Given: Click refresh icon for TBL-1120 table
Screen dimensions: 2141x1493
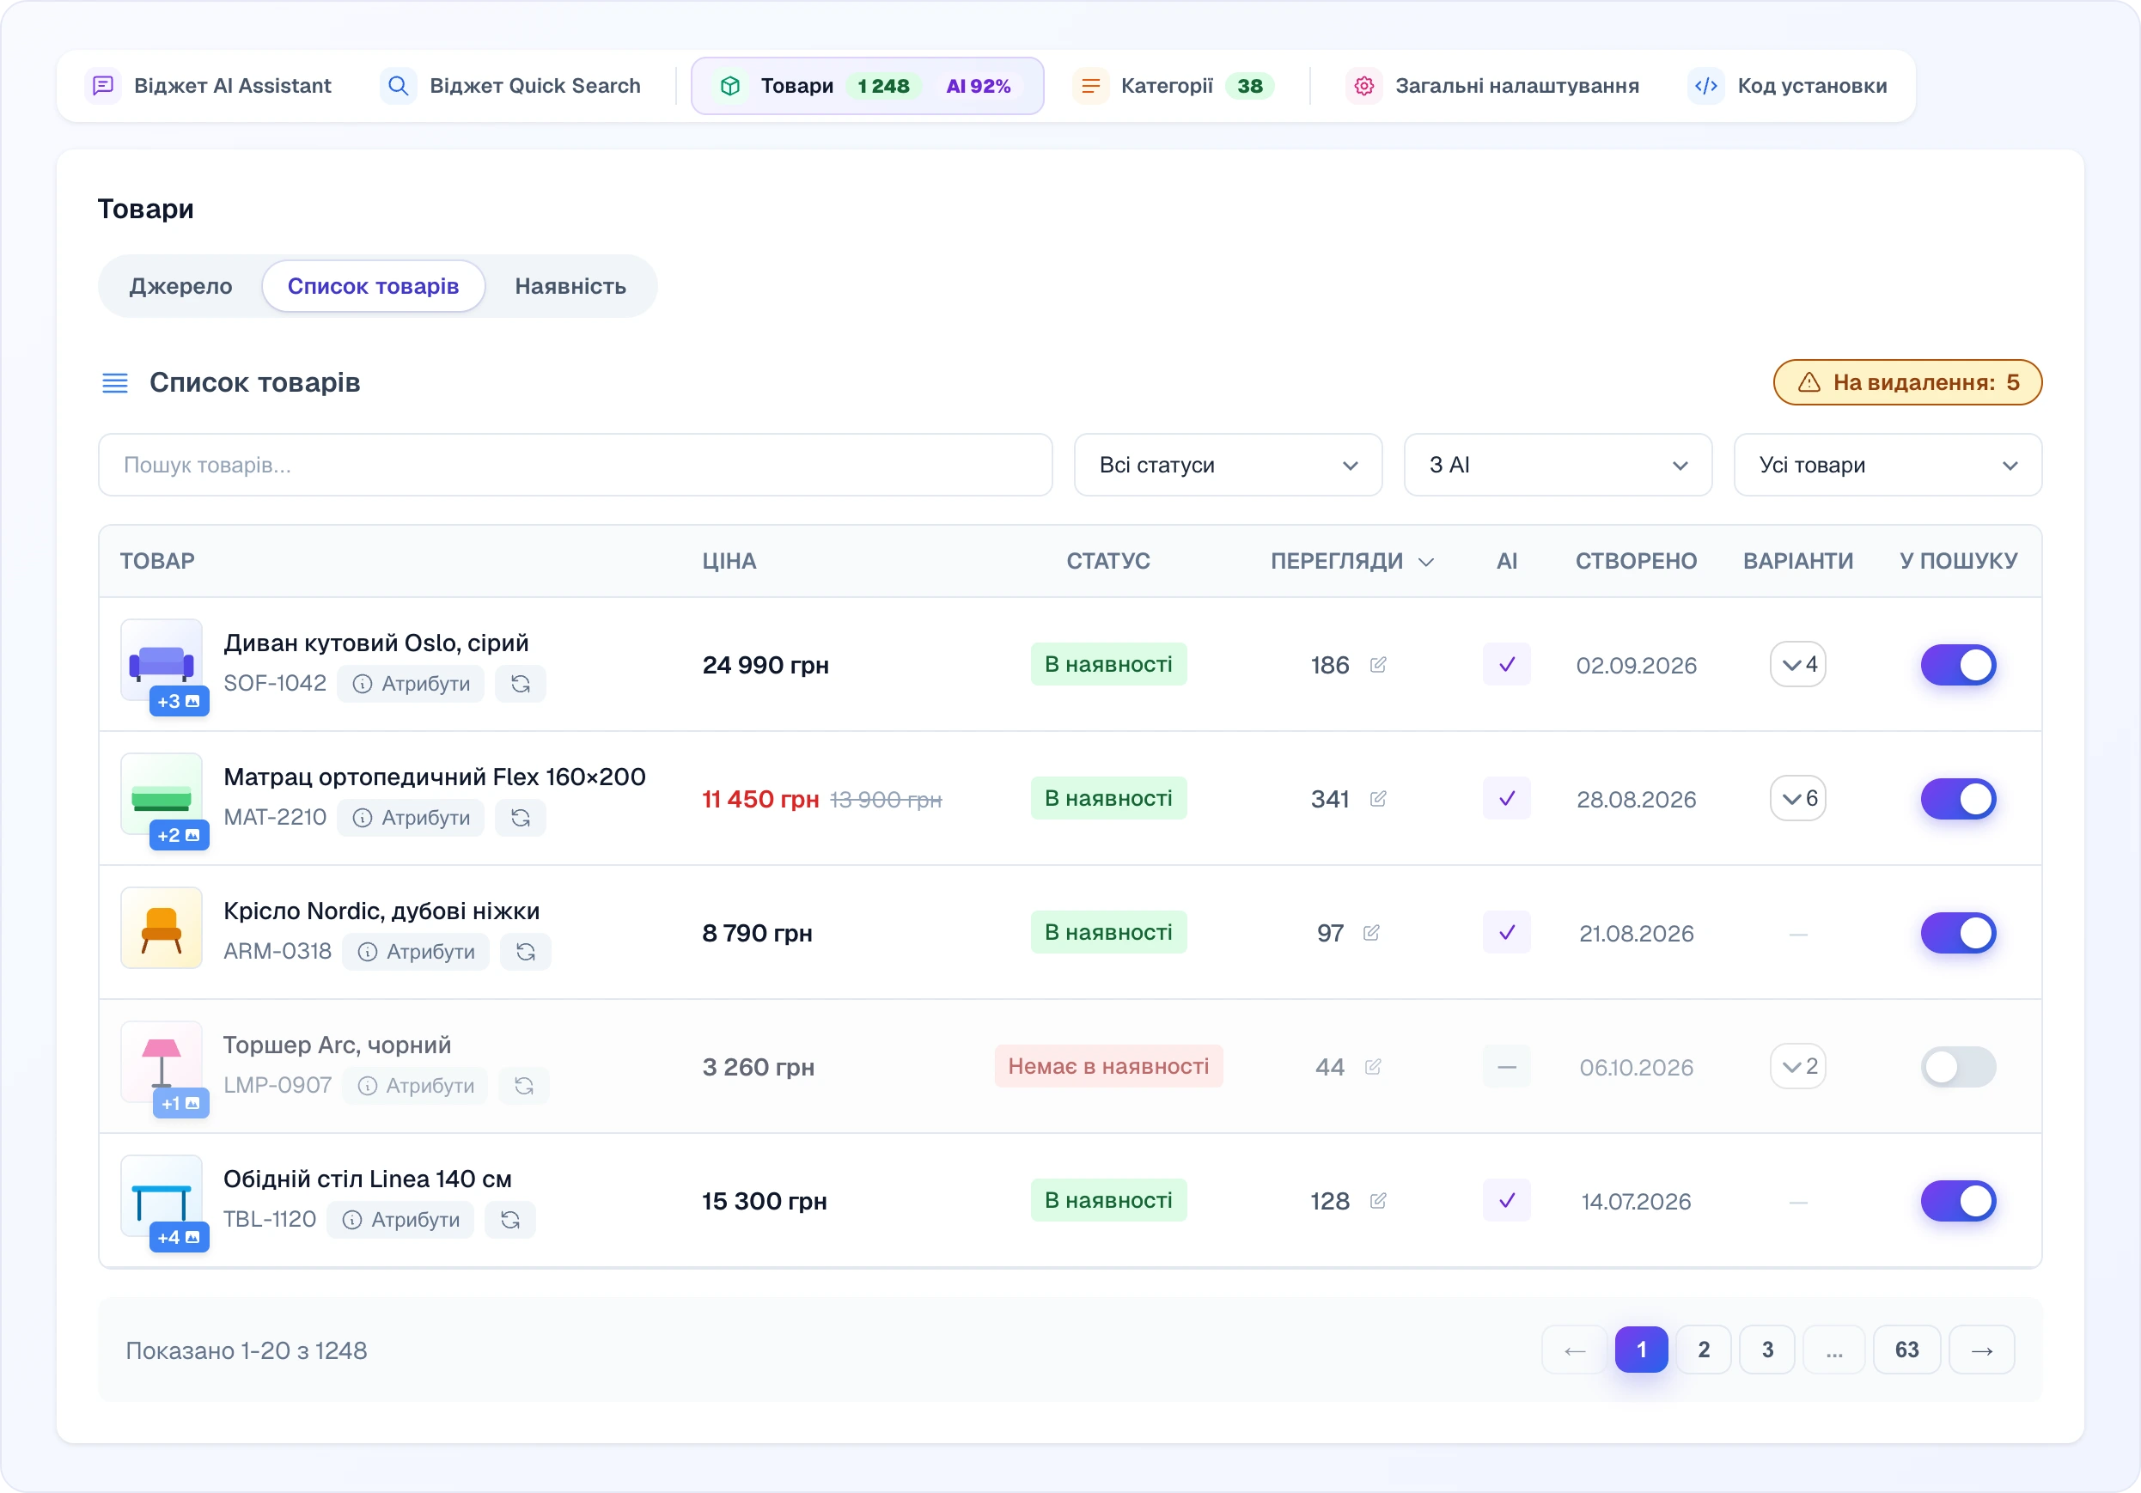Looking at the screenshot, I should click(x=510, y=1220).
